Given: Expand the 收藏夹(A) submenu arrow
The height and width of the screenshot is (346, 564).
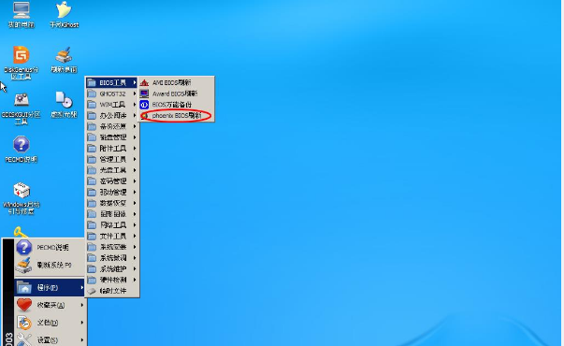Looking at the screenshot, I should point(82,305).
